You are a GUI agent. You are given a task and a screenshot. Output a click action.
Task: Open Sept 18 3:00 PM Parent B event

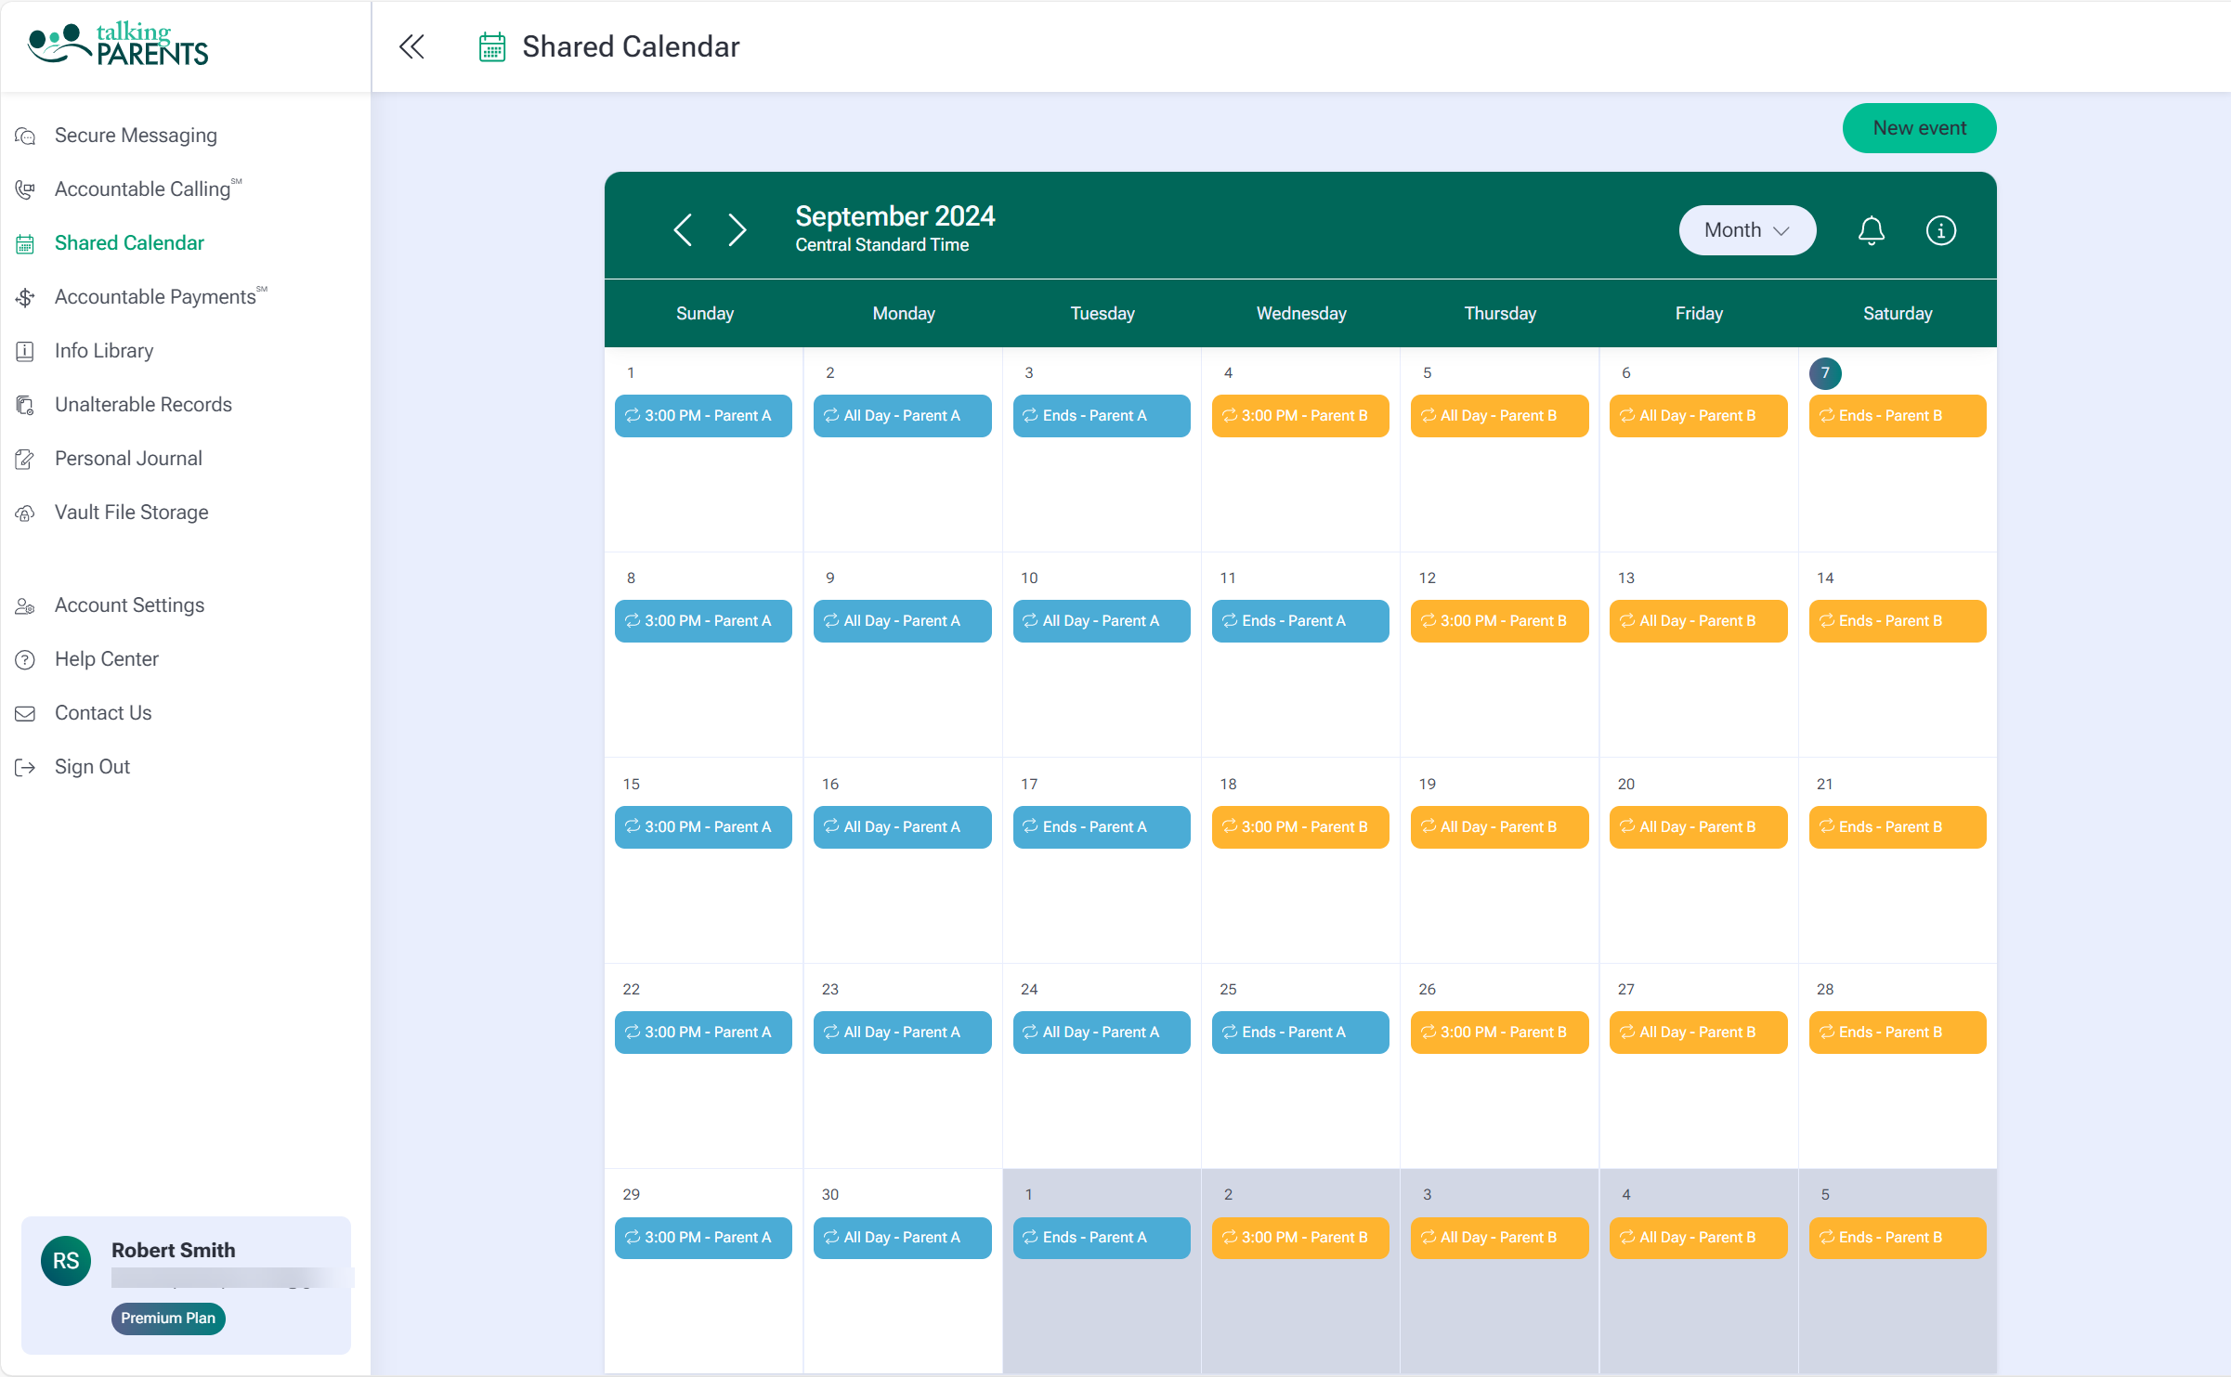click(x=1300, y=827)
